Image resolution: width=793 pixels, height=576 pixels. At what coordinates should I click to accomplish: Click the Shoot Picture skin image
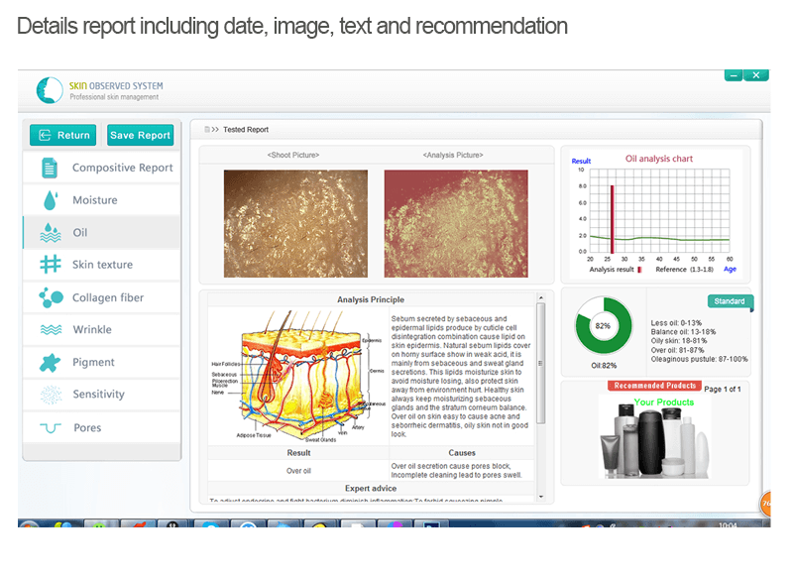295,223
